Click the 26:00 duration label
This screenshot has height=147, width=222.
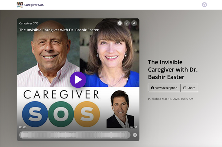click(x=133, y=127)
